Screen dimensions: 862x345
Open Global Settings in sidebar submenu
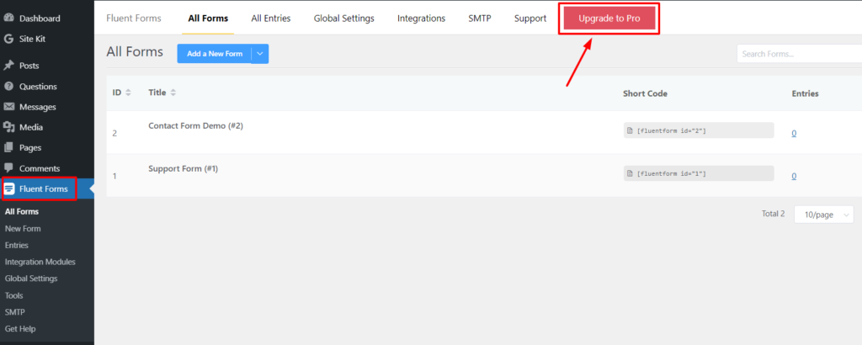pyautogui.click(x=31, y=279)
